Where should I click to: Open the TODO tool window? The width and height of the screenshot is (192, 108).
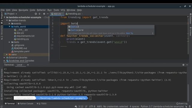(42, 103)
